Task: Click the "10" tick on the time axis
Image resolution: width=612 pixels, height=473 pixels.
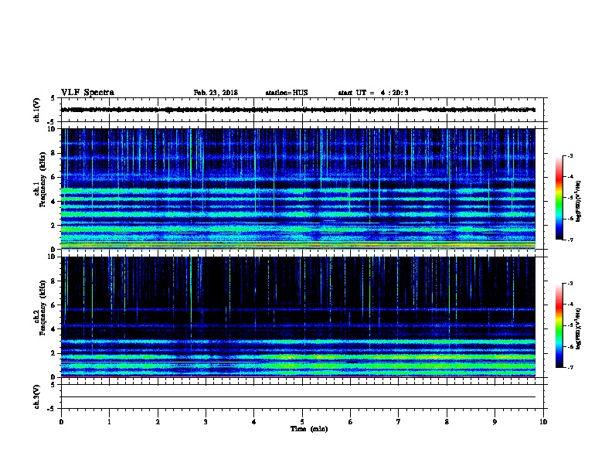Action: 543,422
